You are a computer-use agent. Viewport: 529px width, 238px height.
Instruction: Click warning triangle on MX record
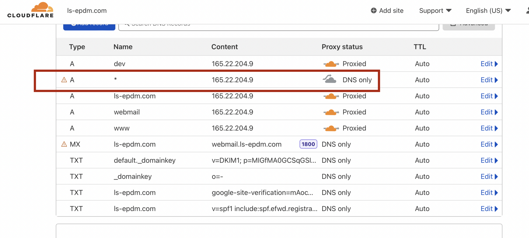click(x=64, y=144)
